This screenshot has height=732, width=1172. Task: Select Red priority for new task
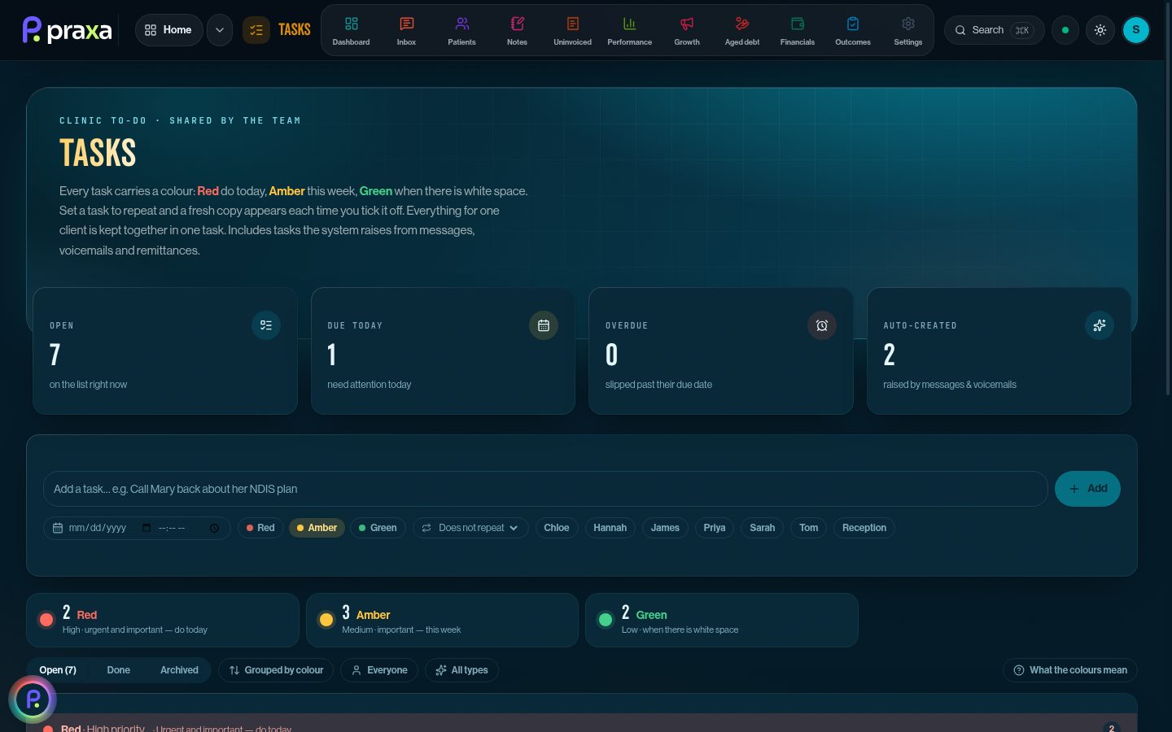point(260,528)
